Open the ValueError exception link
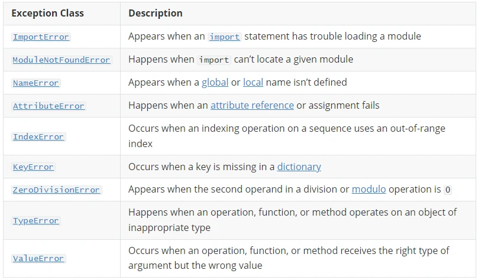 (x=38, y=258)
